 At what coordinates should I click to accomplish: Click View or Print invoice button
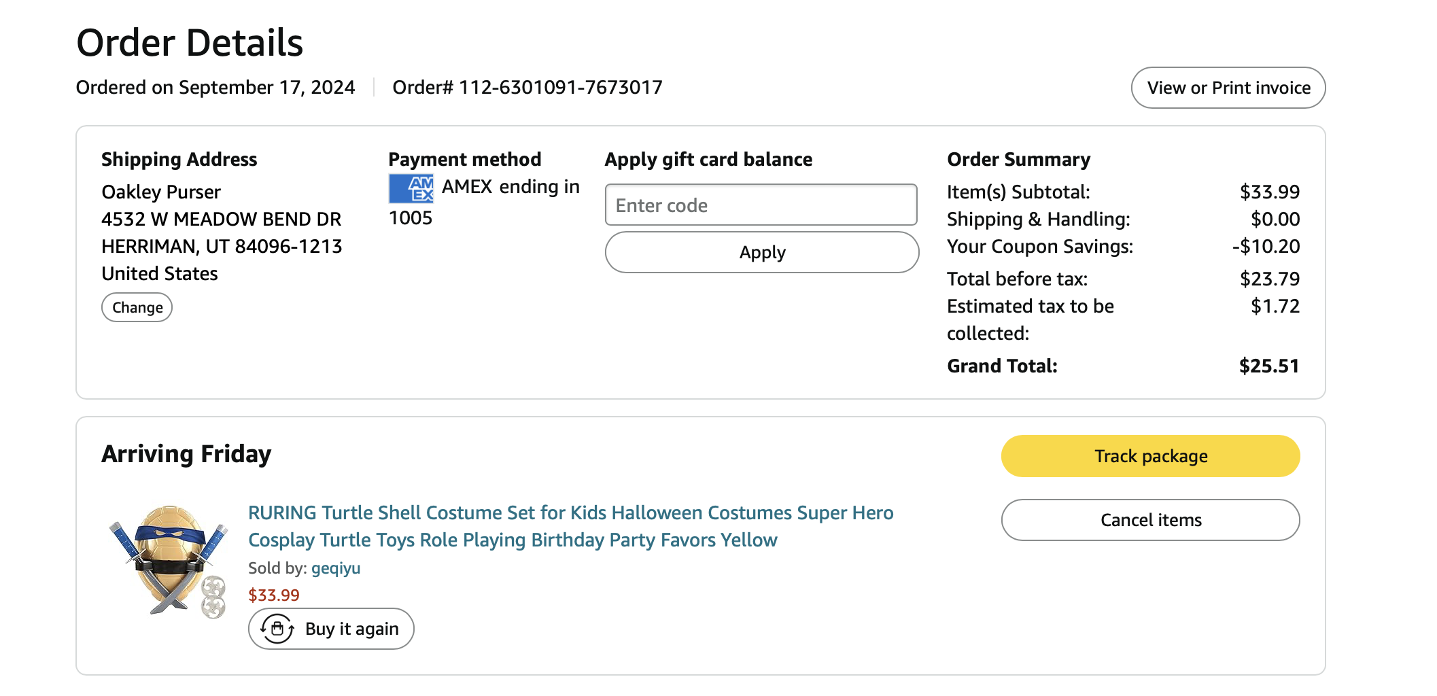[x=1228, y=88]
